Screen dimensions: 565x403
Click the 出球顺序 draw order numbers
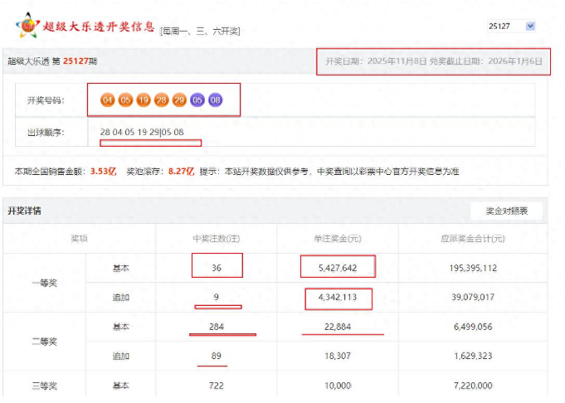142,133
